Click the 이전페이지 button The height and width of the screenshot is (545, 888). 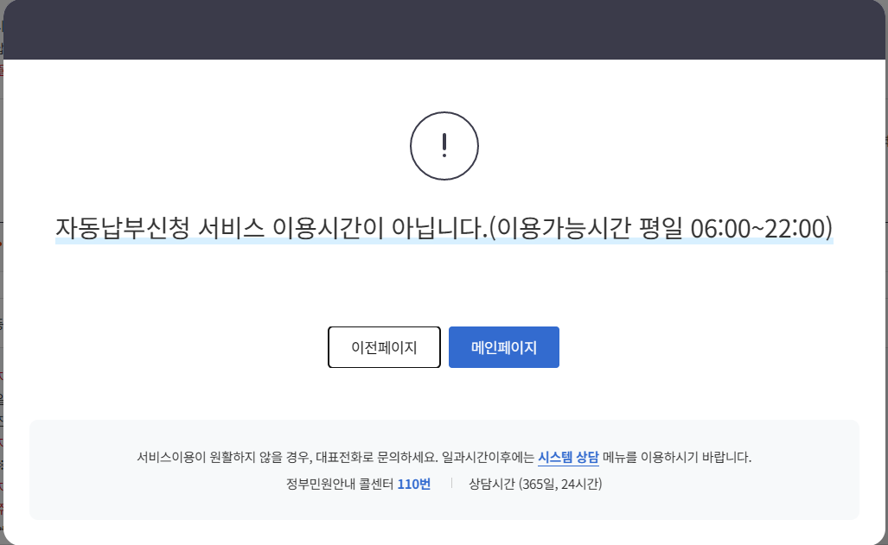point(384,347)
